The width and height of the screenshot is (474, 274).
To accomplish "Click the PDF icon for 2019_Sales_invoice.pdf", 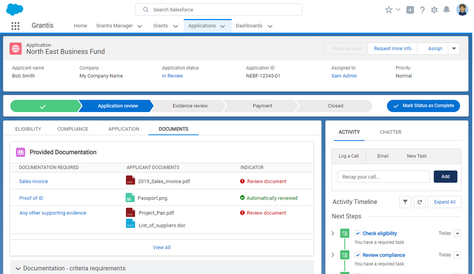I will [x=130, y=181].
